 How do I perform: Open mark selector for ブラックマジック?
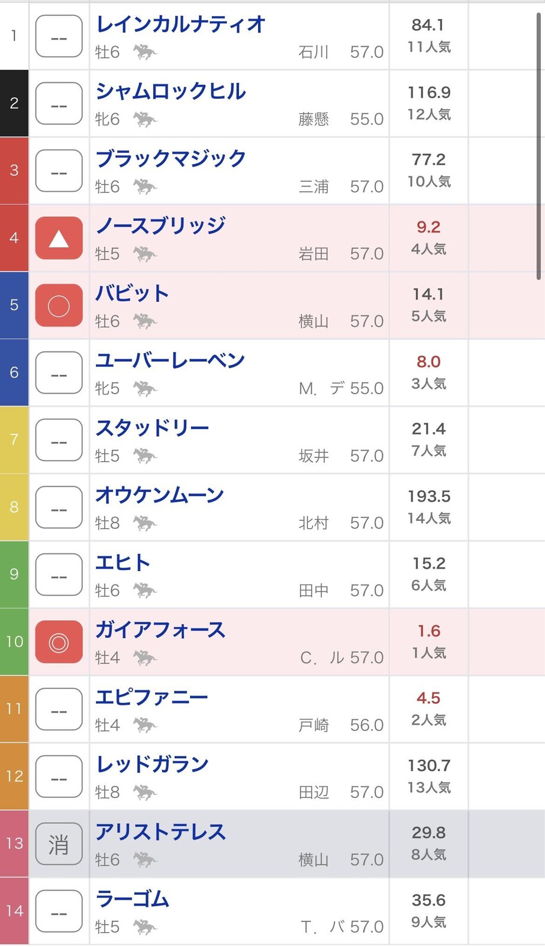coord(59,171)
